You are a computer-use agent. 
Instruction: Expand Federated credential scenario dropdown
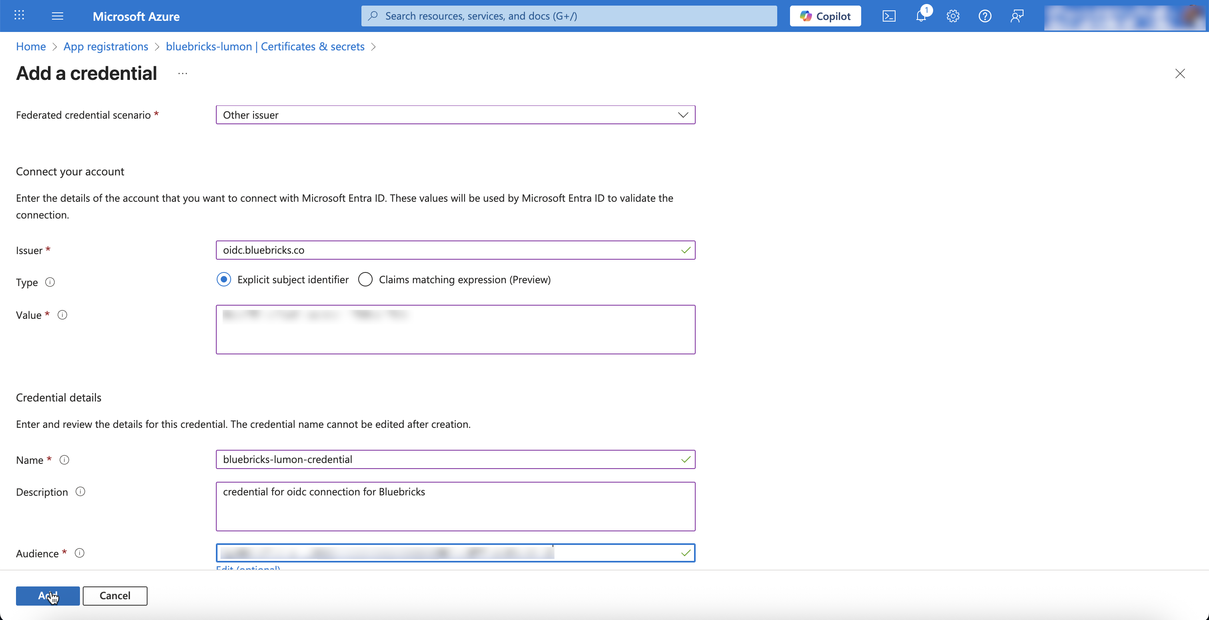[455, 115]
